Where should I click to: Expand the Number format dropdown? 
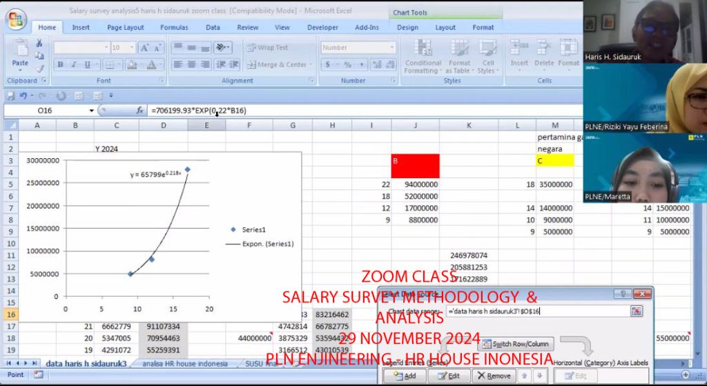tap(391, 48)
